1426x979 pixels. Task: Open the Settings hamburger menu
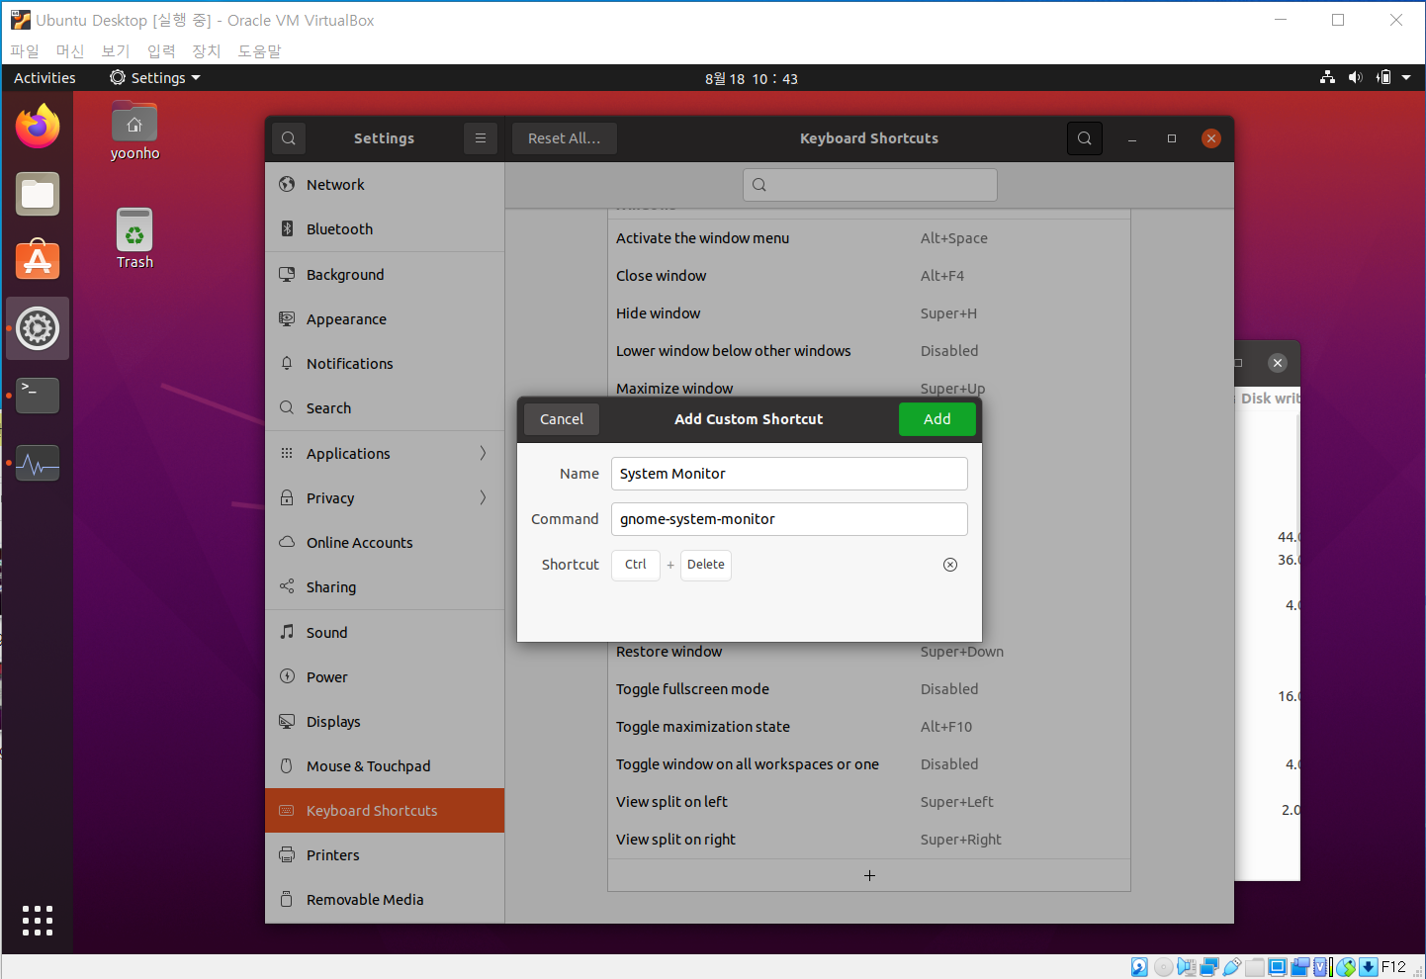pyautogui.click(x=481, y=138)
